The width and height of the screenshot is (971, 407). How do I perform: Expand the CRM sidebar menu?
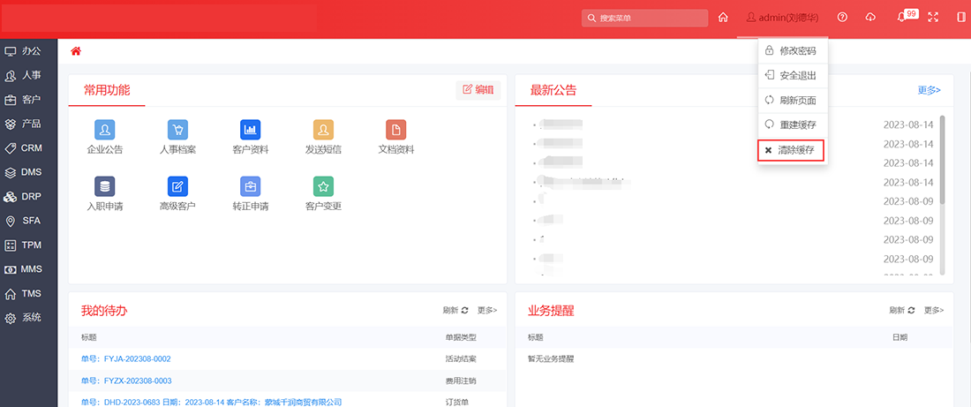point(31,147)
